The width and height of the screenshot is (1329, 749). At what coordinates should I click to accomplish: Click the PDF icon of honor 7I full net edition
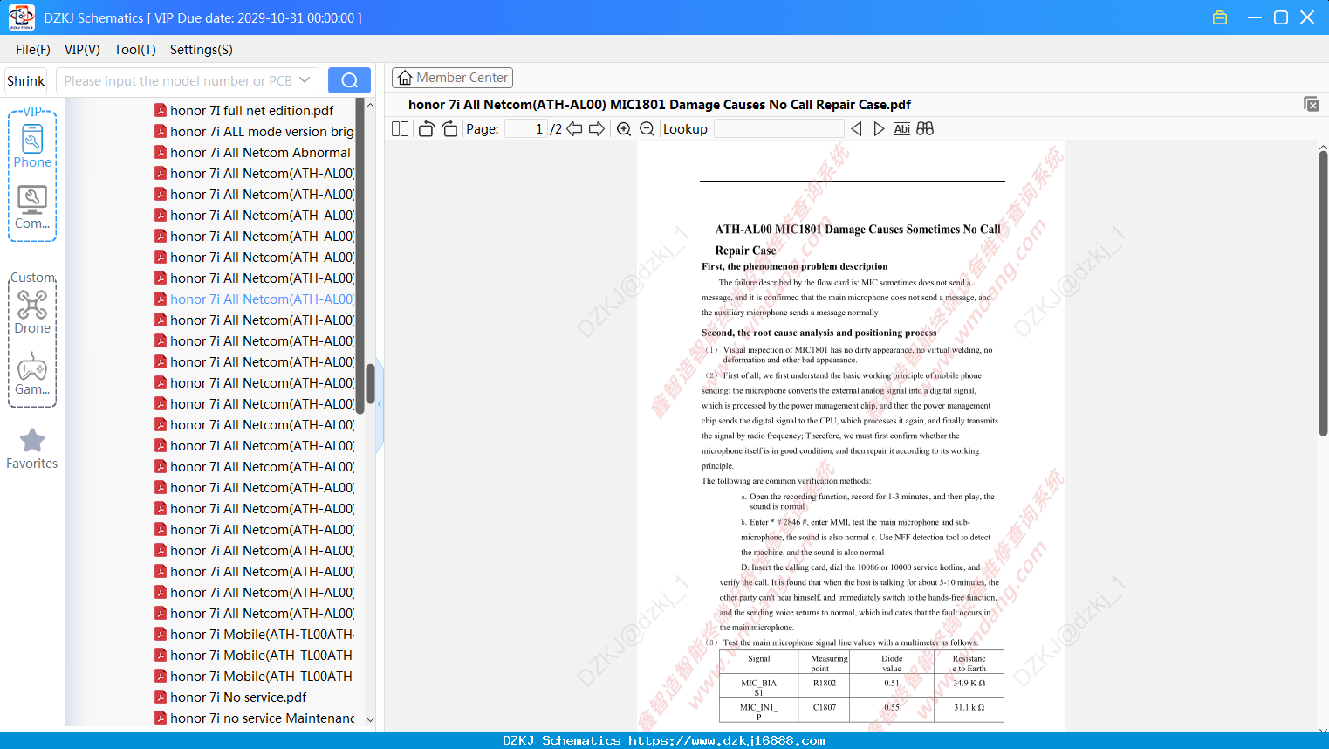coord(161,110)
